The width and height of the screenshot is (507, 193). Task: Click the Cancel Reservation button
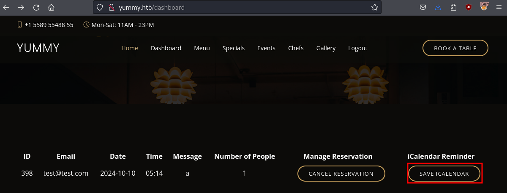[x=341, y=174]
